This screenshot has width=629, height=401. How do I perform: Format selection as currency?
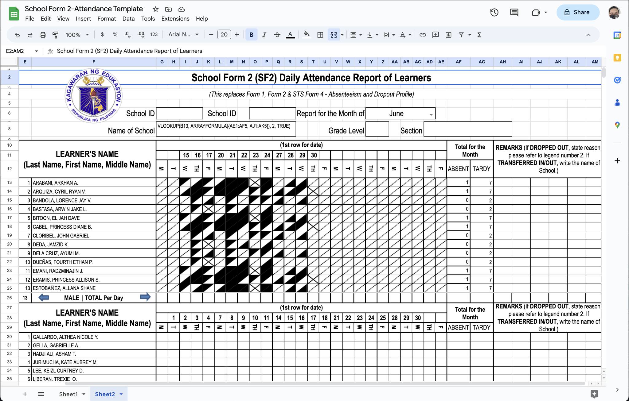pyautogui.click(x=102, y=35)
